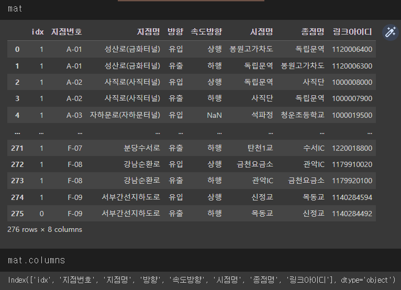Click the 'mat' code cell input

(200, 9)
